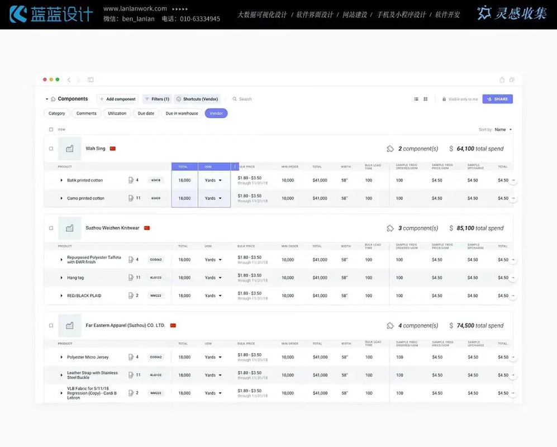Expand the Leather Strap with Stainless Steel Buckle row

point(61,375)
